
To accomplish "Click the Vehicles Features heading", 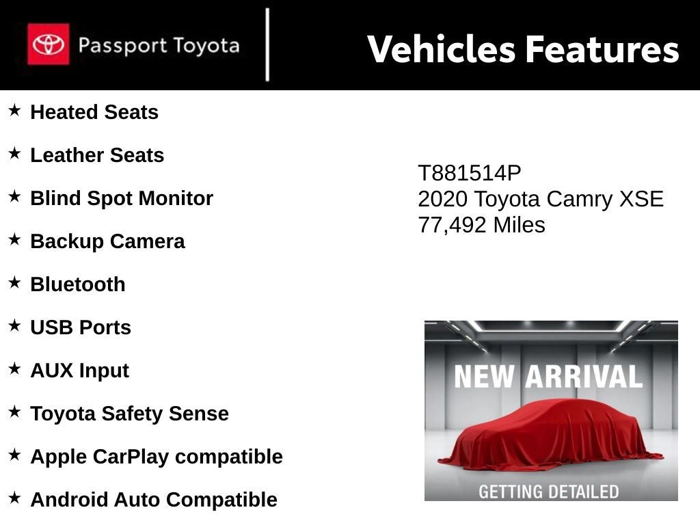I will tap(523, 49).
